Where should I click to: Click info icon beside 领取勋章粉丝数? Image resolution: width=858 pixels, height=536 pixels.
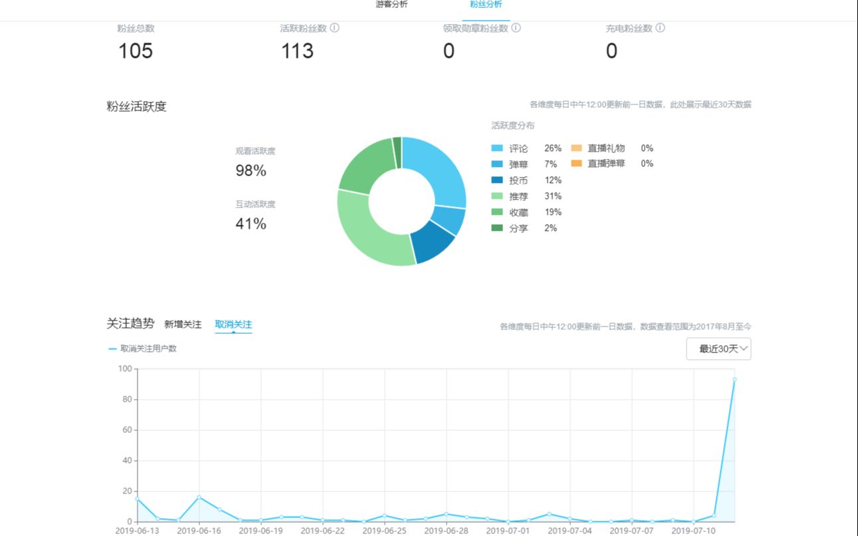pos(516,28)
